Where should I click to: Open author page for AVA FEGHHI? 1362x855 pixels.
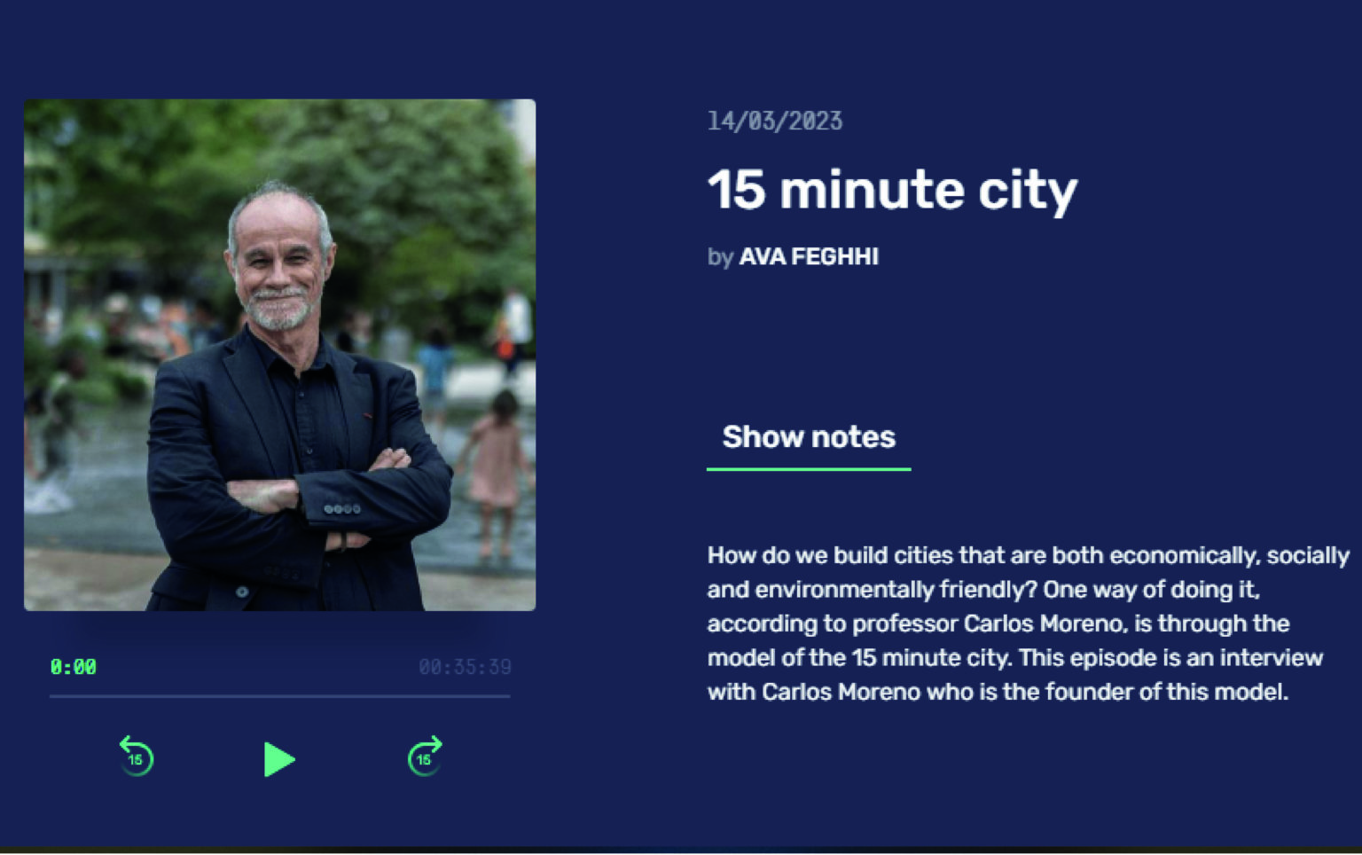[809, 257]
